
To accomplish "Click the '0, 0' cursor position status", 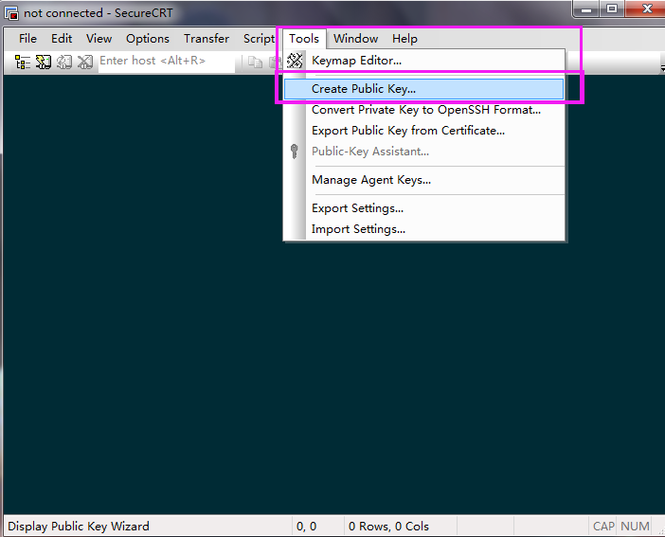I will [307, 527].
